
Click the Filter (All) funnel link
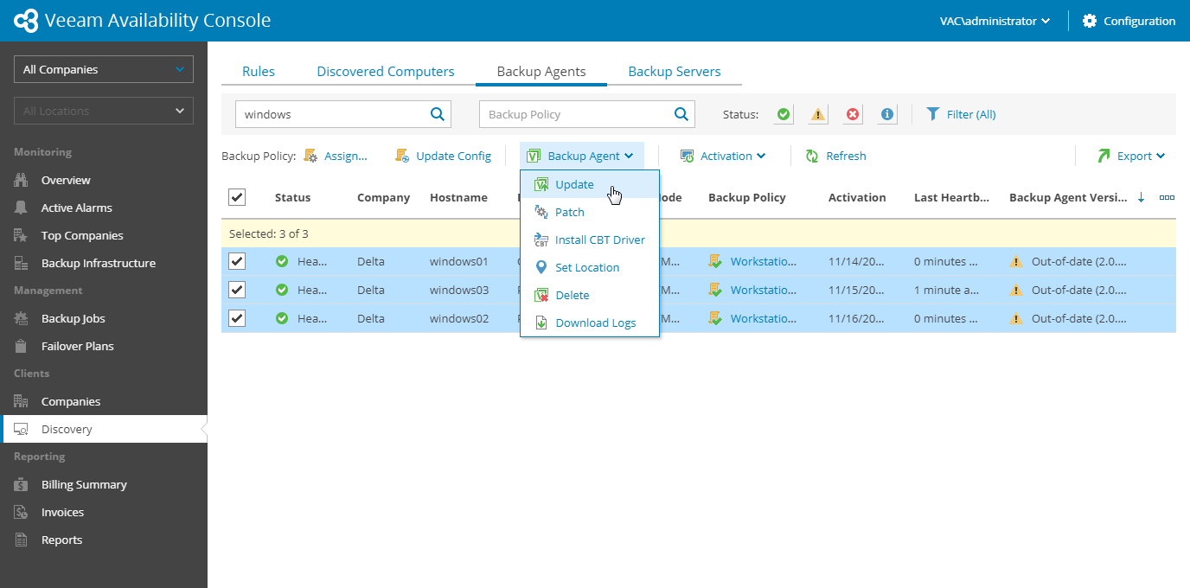(x=961, y=114)
